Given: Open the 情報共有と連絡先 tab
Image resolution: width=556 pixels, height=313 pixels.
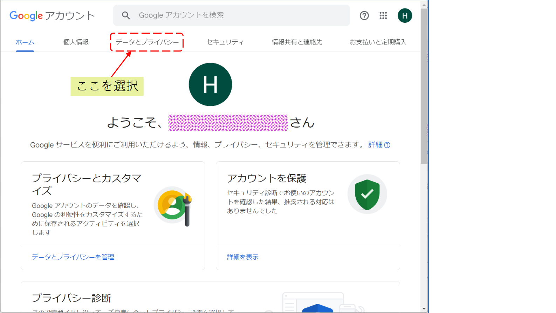Looking at the screenshot, I should (x=297, y=42).
